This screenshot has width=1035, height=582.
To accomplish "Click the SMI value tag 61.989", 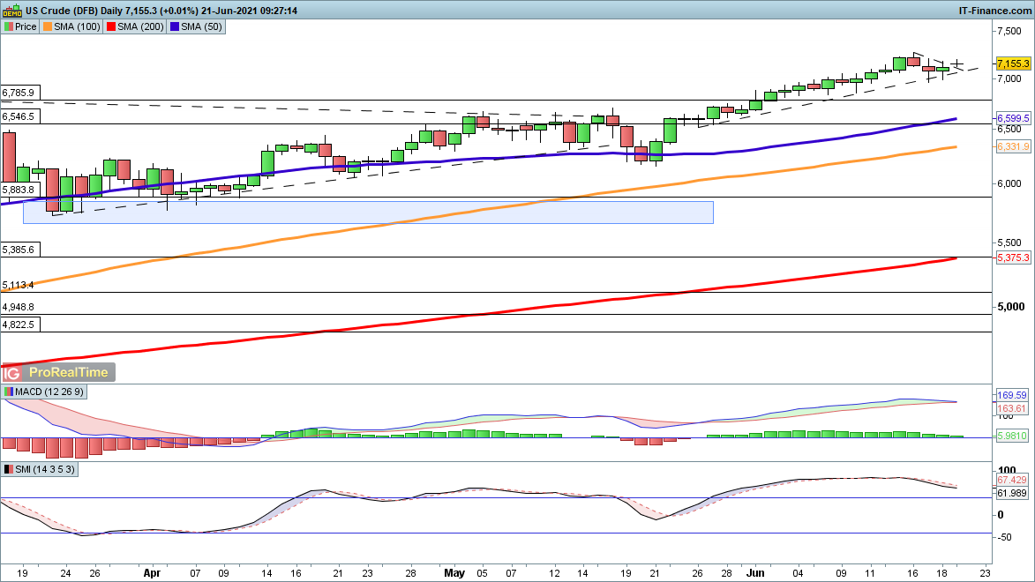I will pyautogui.click(x=1013, y=493).
